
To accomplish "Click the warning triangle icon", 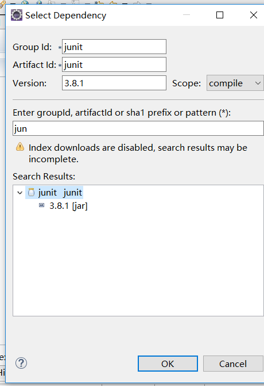I will coord(20,147).
